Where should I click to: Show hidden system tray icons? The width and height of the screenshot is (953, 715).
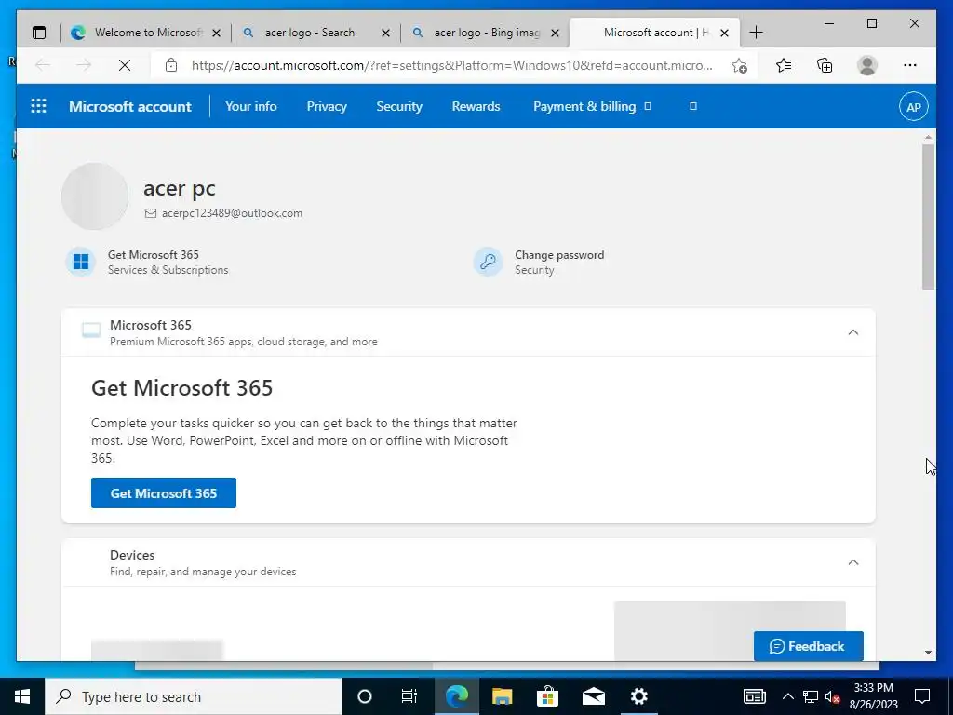point(787,696)
